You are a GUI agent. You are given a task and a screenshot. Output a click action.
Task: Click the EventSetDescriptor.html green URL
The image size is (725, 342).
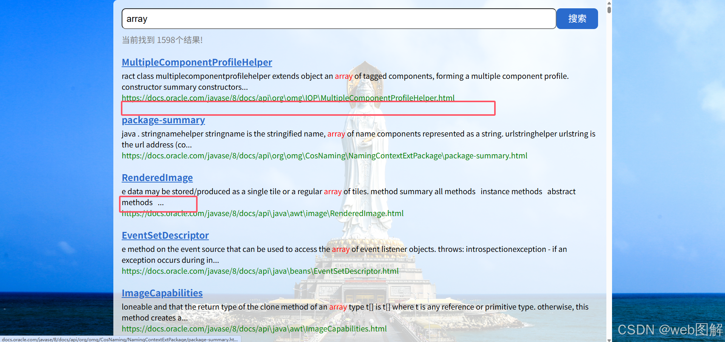pyautogui.click(x=260, y=271)
